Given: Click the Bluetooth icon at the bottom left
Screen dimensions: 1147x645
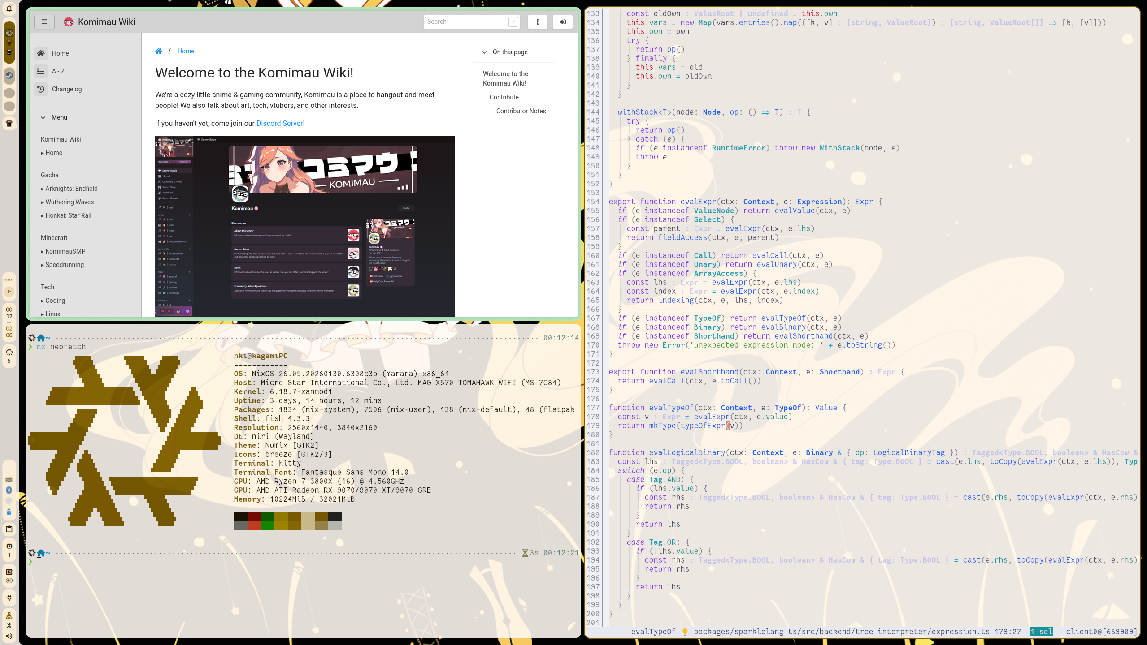Looking at the screenshot, I should click(9, 626).
